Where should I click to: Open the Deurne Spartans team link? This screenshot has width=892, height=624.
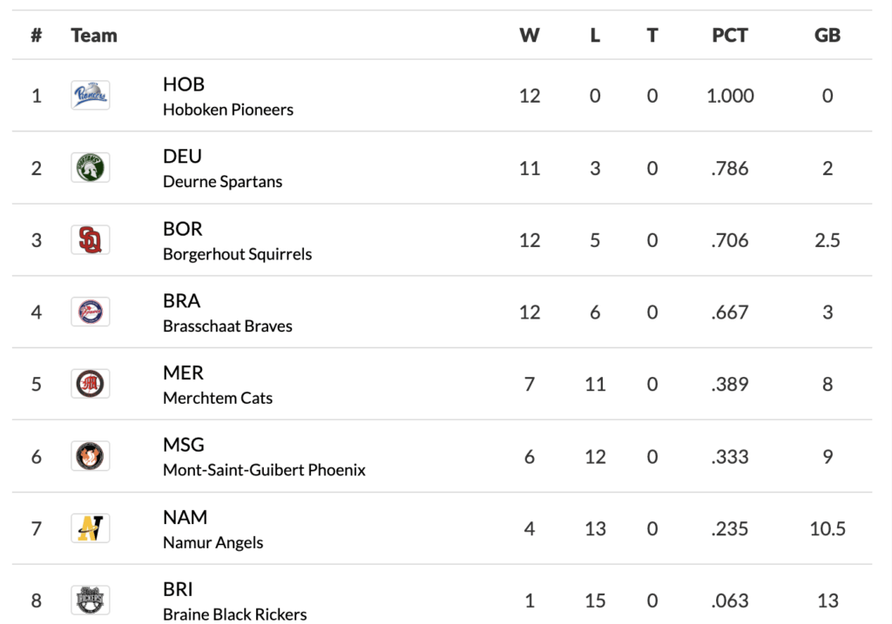(x=222, y=182)
